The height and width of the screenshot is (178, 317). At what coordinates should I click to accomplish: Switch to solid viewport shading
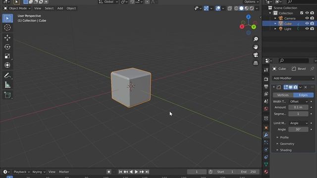[241, 8]
